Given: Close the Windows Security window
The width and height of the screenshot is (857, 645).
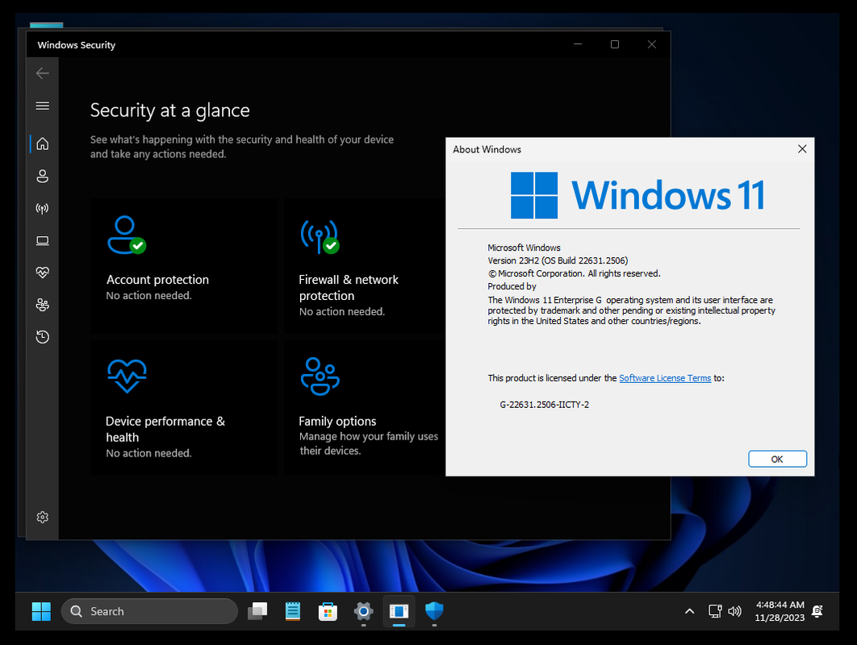Looking at the screenshot, I should click(x=651, y=44).
